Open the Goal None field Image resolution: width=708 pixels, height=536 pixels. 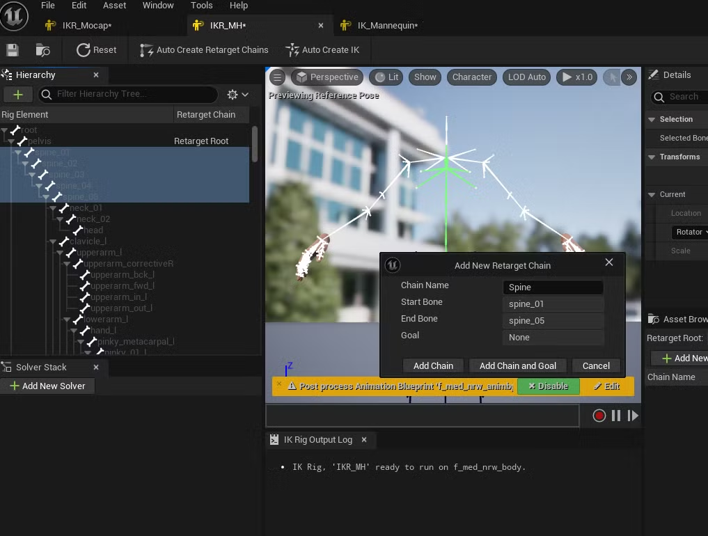click(x=553, y=338)
